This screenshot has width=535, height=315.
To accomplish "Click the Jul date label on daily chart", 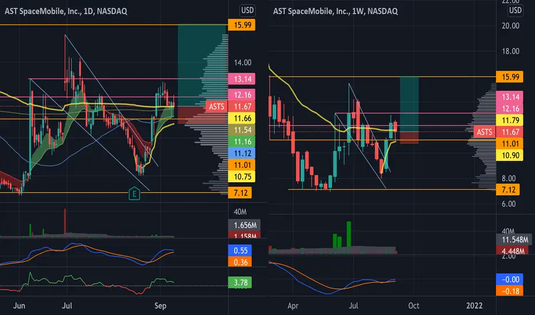I will (x=67, y=305).
